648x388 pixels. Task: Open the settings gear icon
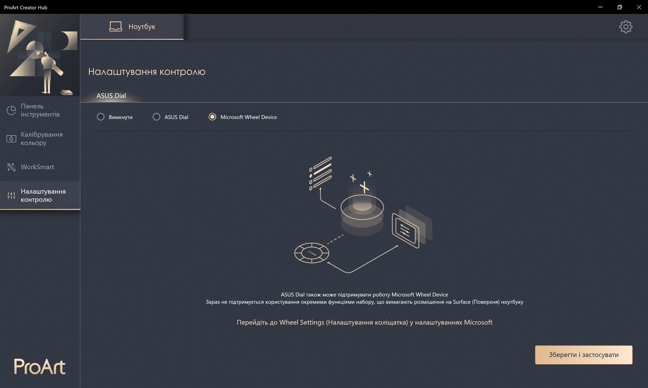(x=625, y=26)
